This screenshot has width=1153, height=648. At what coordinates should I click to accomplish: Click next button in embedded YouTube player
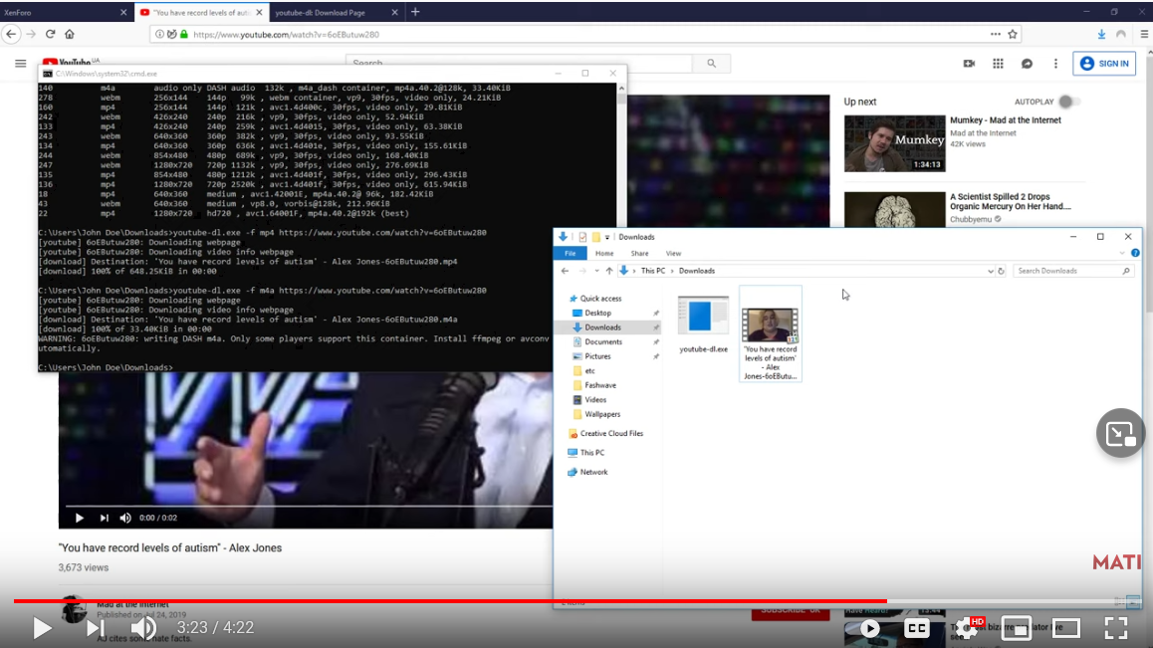(x=104, y=518)
